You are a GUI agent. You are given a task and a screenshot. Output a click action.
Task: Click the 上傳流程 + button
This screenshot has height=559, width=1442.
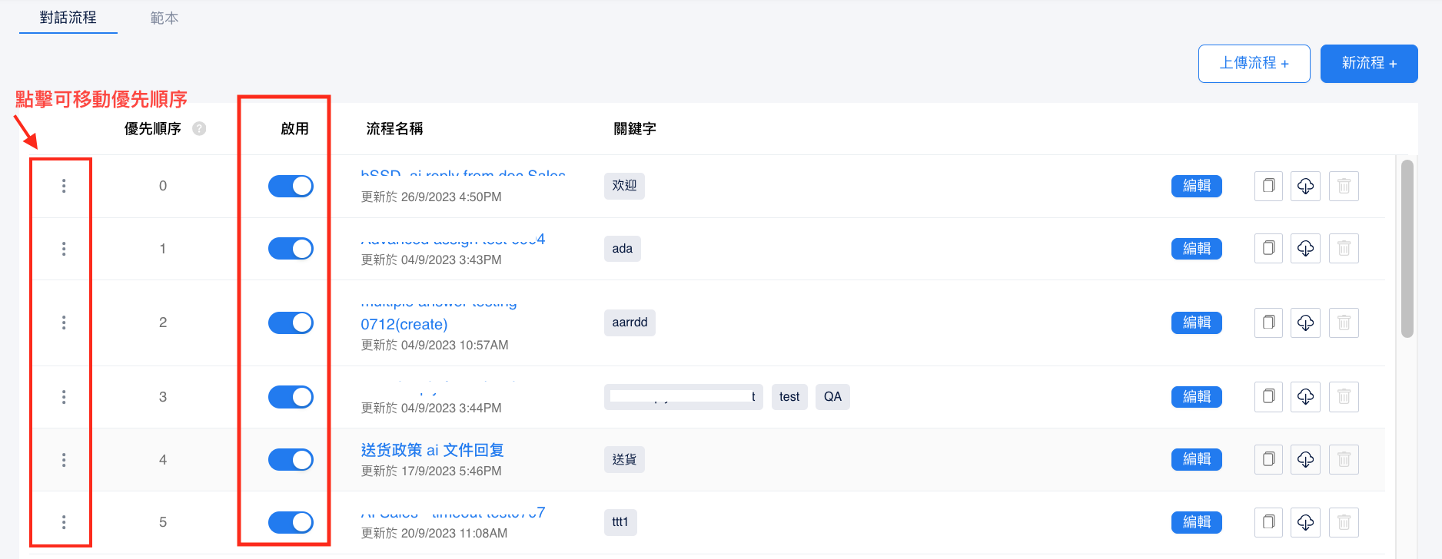click(x=1254, y=64)
